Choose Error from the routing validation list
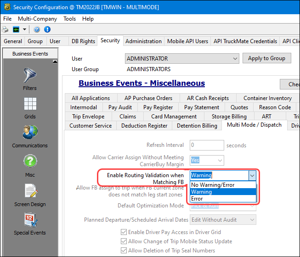 (197, 199)
